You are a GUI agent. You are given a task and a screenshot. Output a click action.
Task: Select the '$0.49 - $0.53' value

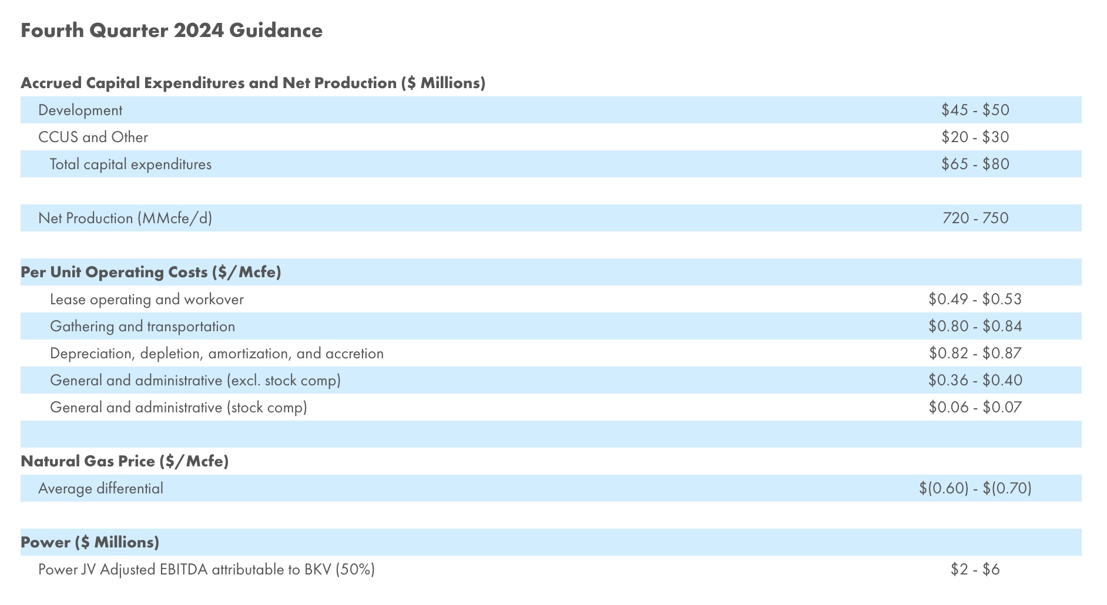pyautogui.click(x=975, y=299)
